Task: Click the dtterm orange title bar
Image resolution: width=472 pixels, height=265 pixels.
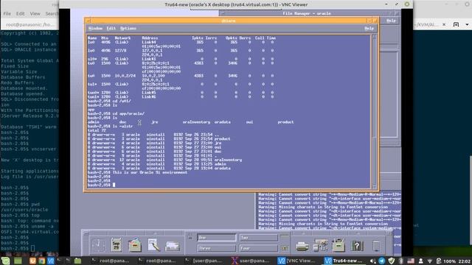Action: coord(229,21)
